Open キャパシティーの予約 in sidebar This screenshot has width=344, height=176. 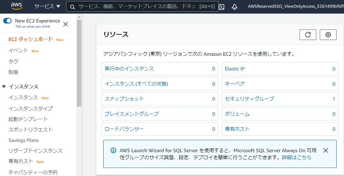[33, 172]
